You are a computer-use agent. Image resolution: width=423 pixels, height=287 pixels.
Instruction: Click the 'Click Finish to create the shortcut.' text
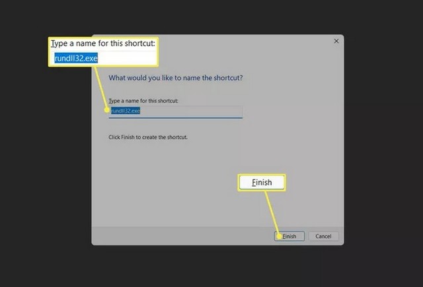[148, 137]
